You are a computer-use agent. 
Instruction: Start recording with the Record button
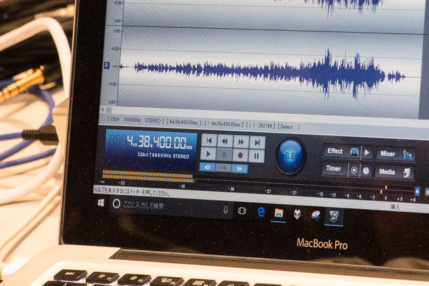pos(240,155)
